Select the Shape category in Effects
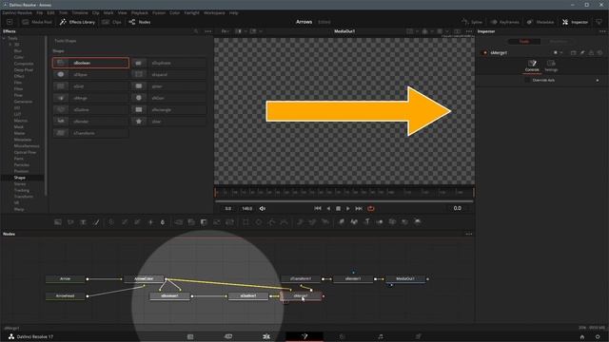The width and height of the screenshot is (609, 342). pyautogui.click(x=20, y=178)
